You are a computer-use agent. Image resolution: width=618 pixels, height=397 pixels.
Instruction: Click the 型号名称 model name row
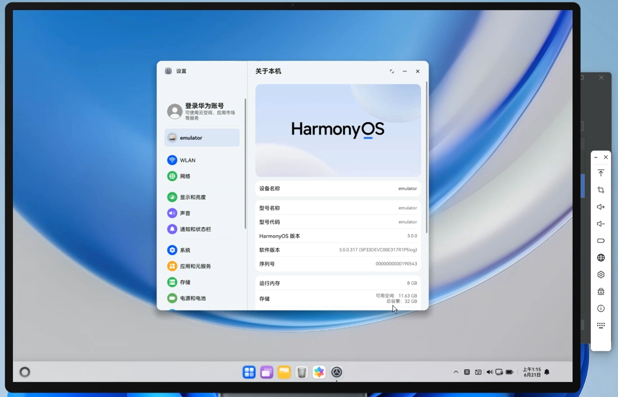pos(338,208)
